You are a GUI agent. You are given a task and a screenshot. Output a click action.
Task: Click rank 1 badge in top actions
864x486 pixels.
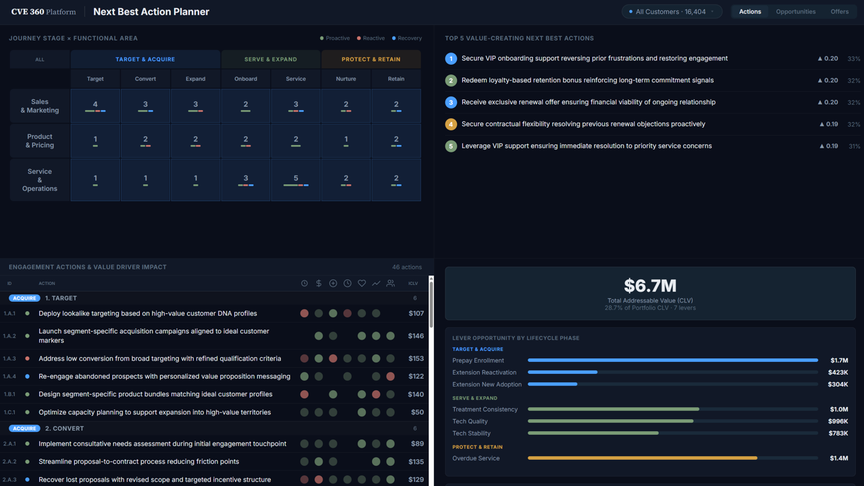click(x=451, y=59)
